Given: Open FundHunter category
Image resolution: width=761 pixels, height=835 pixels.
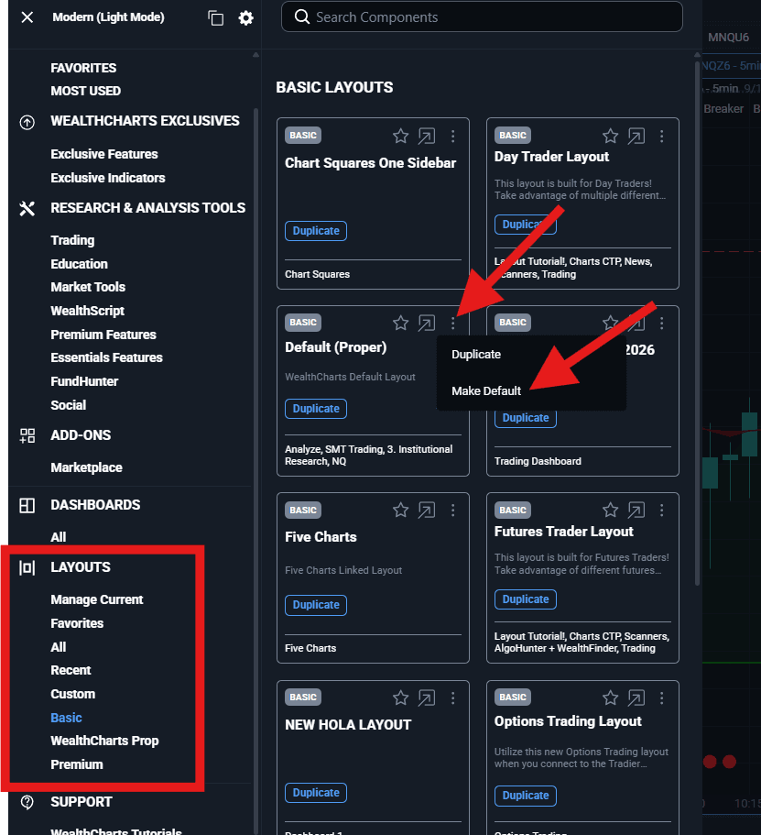Looking at the screenshot, I should [x=84, y=382].
